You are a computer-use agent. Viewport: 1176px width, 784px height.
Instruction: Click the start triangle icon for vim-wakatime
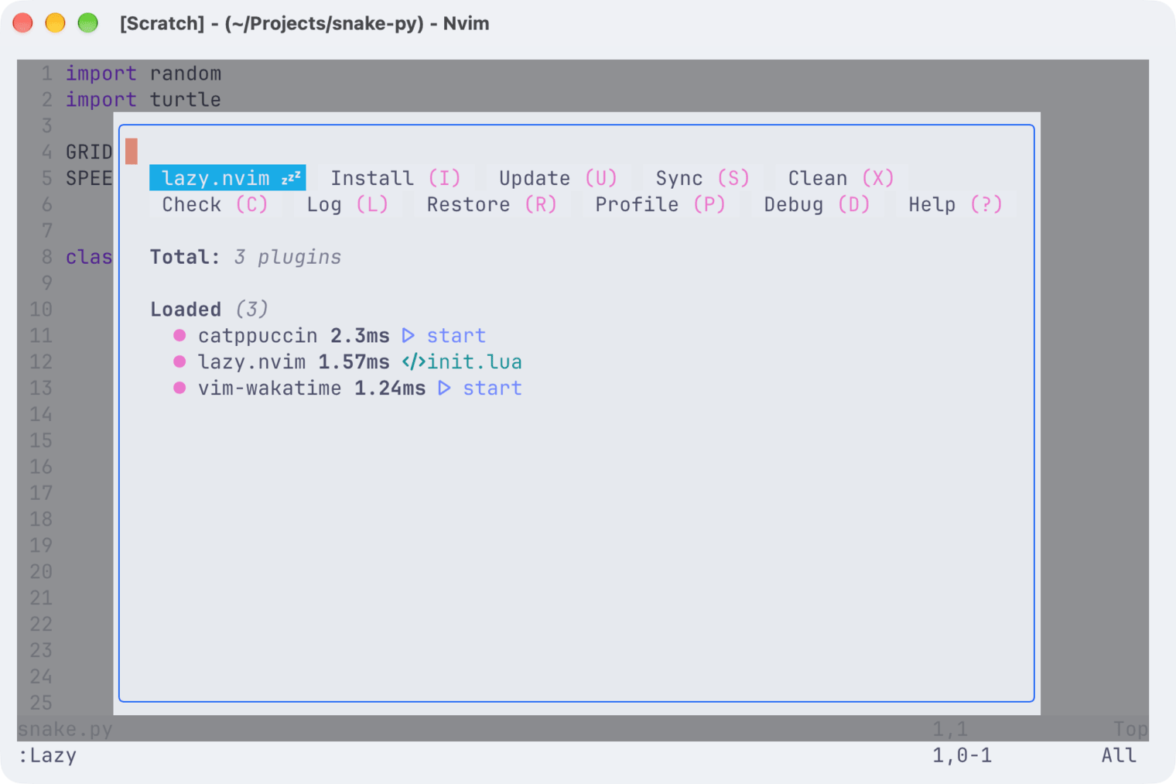[x=444, y=388]
